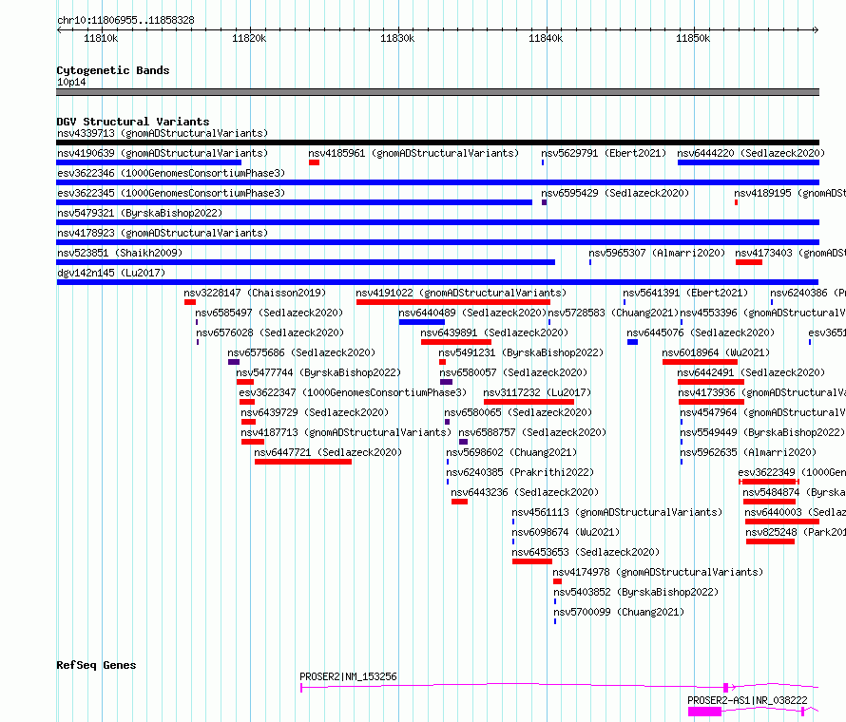Click nsv5549449 (ByrskaBishop2022) label
Image resolution: width=846 pixels, height=722 pixels.
762,432
